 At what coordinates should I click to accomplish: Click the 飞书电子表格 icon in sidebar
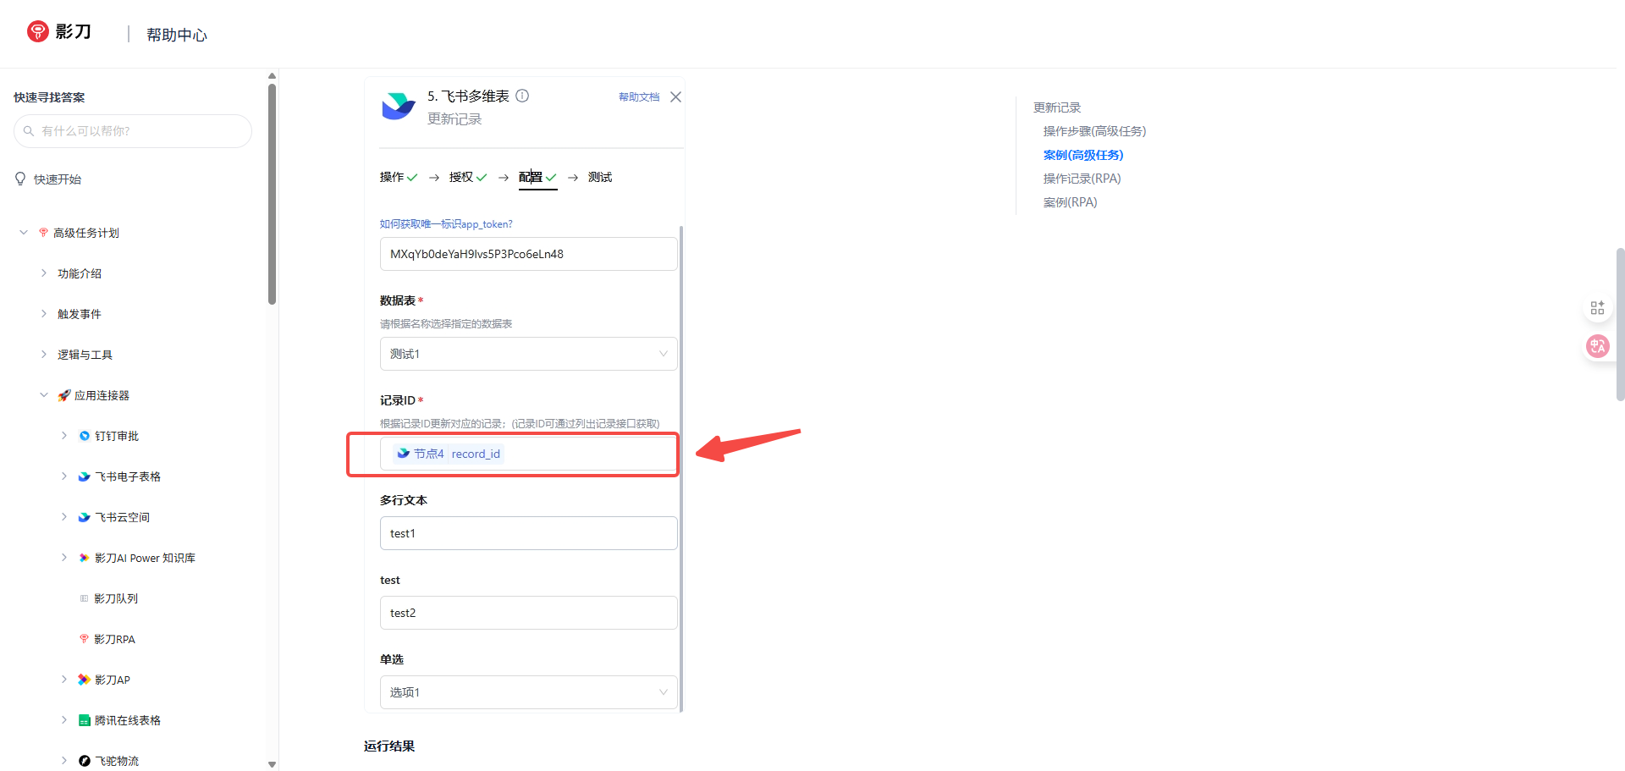pyautogui.click(x=84, y=476)
